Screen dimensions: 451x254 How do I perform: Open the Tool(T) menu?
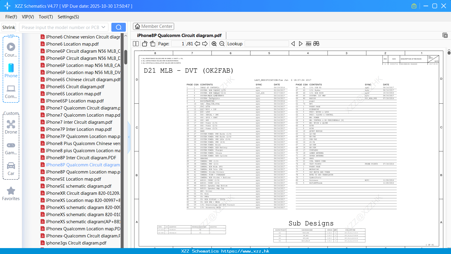[46, 17]
